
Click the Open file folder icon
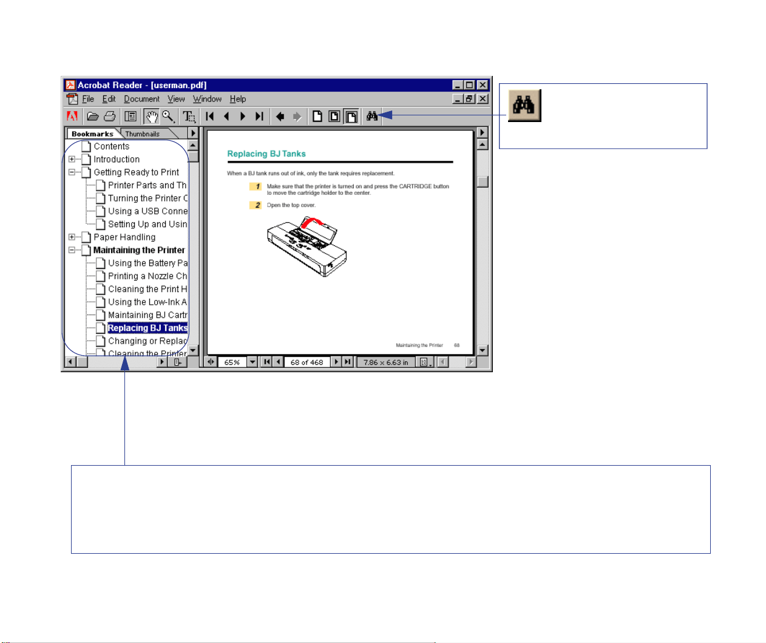(x=93, y=116)
